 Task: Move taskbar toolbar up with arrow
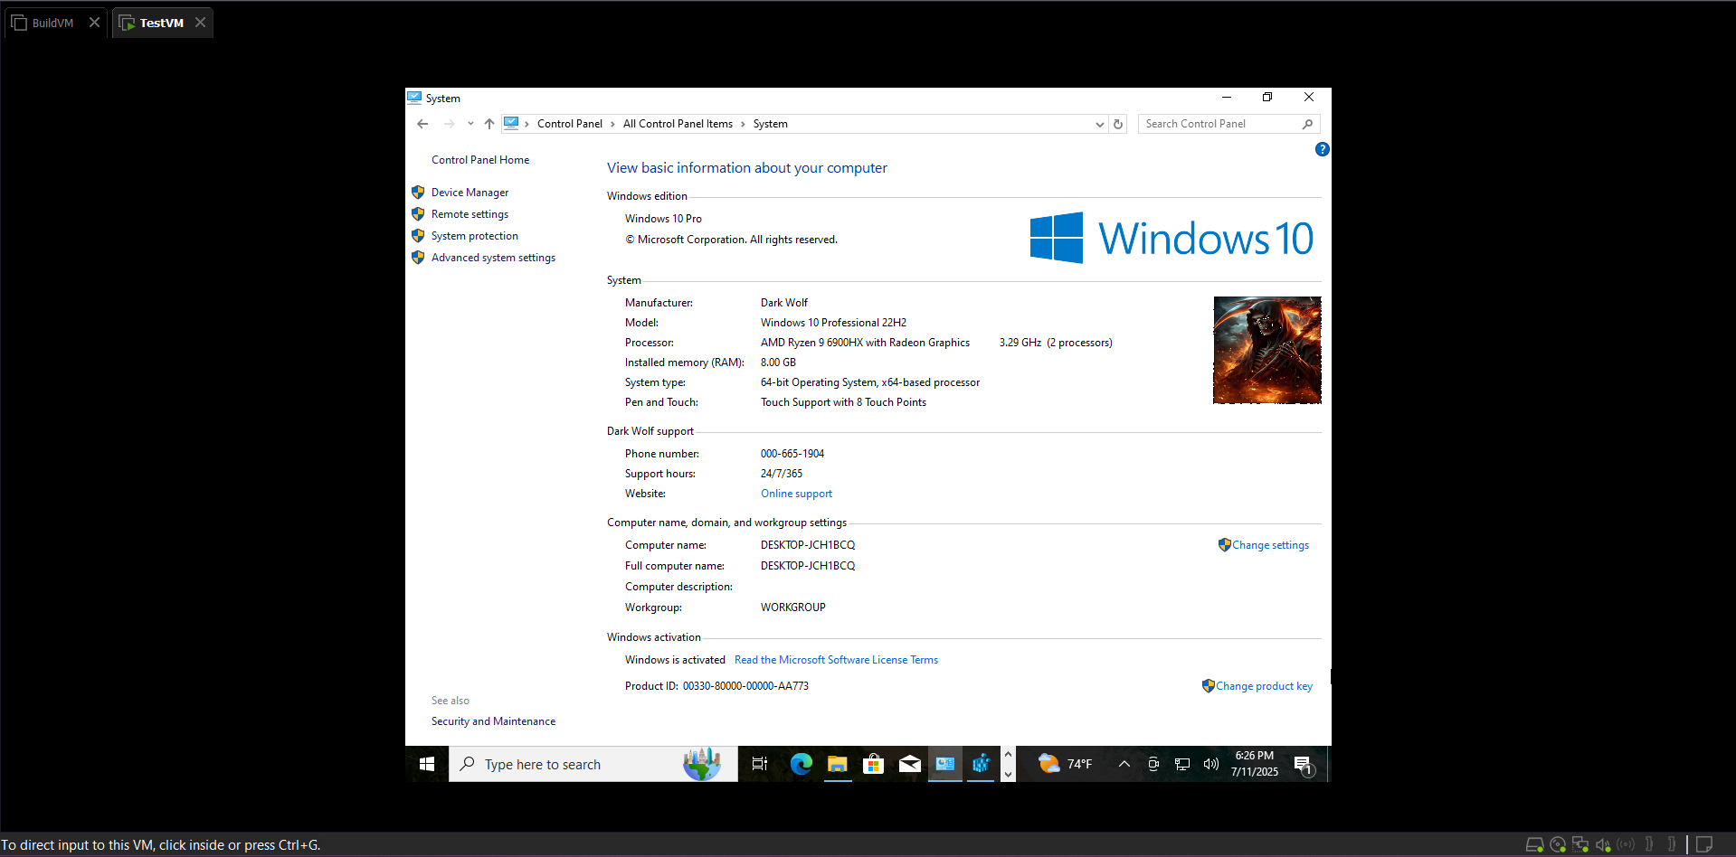1008,754
